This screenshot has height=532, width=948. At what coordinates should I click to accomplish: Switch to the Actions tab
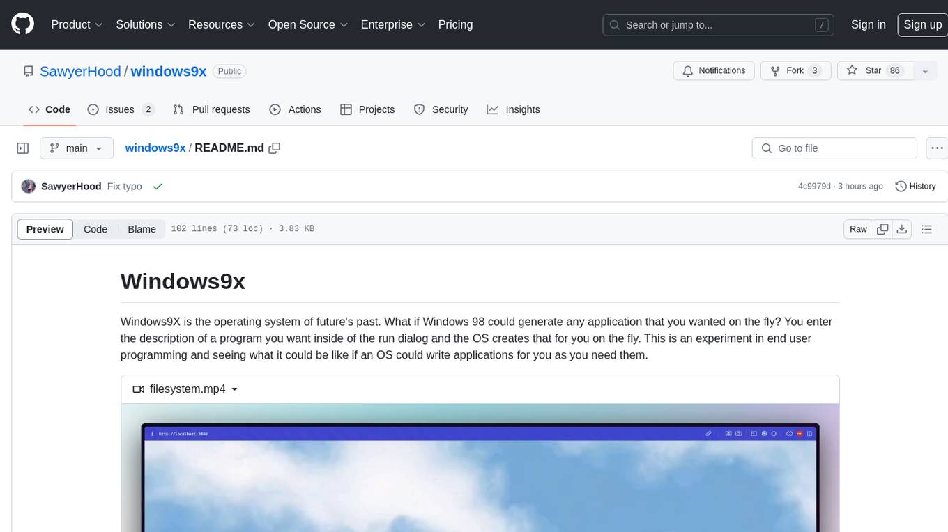[x=295, y=109]
